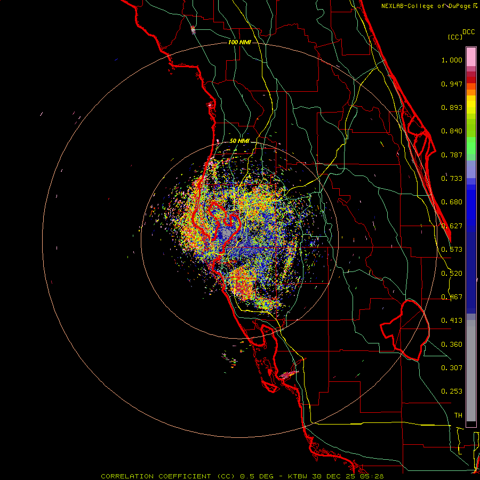The height and width of the screenshot is (480, 480).
Task: Select the 0.840 scale value
Action: pyautogui.click(x=452, y=131)
